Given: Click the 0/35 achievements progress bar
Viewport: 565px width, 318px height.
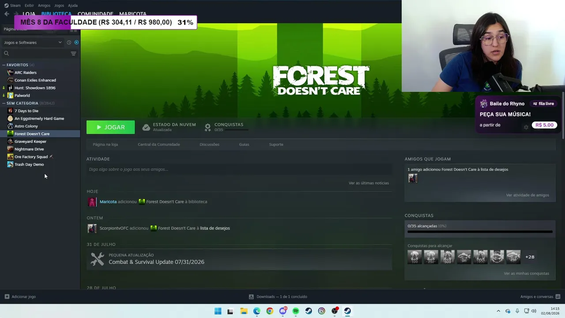Looking at the screenshot, I should 480,231.
